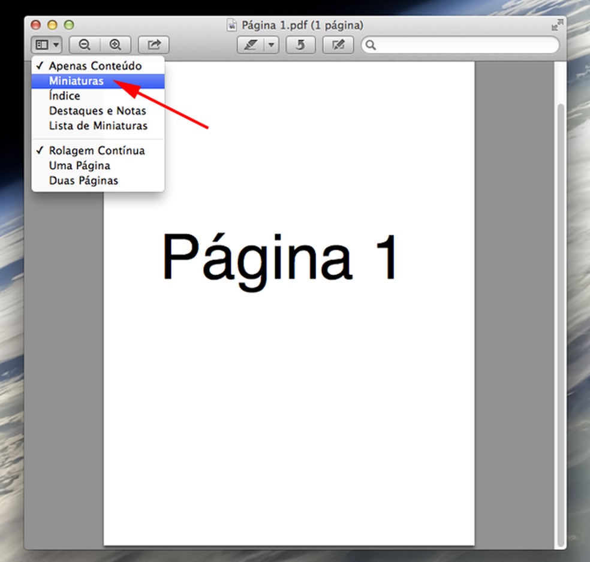
Task: Select Destaques e Notas menu entry
Action: 97,111
